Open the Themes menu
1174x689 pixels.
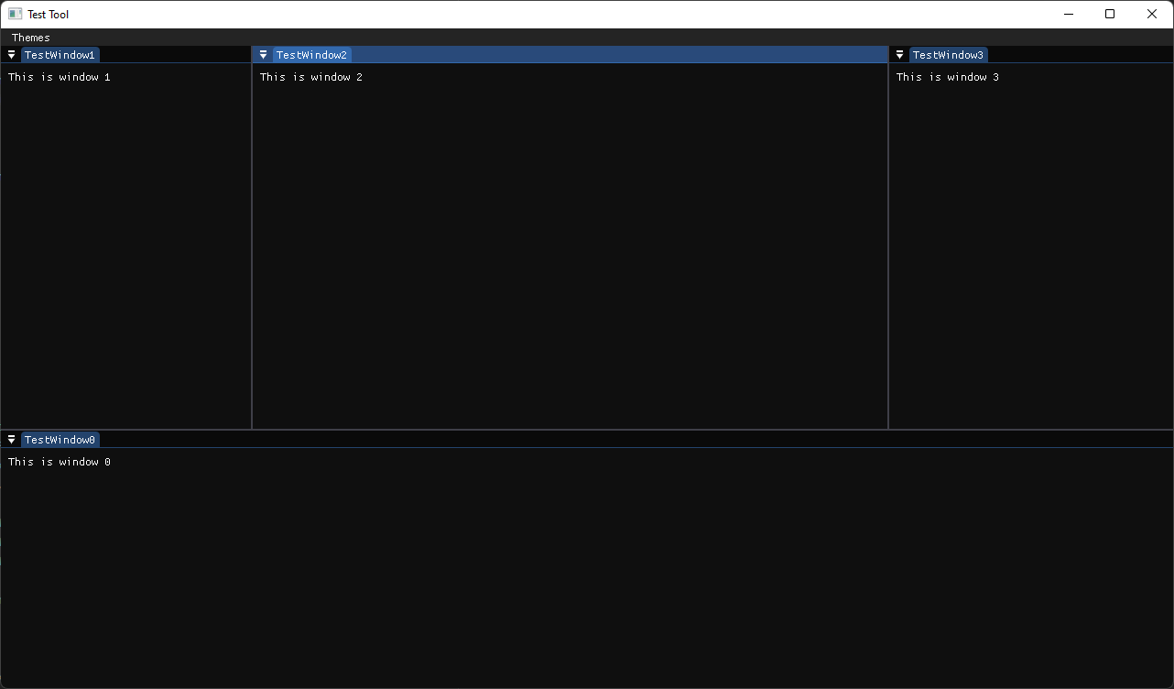(30, 37)
